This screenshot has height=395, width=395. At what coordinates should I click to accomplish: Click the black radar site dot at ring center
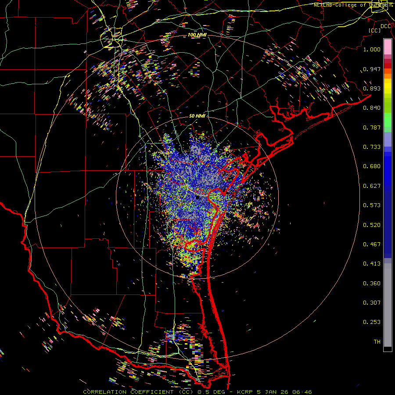pos(198,197)
